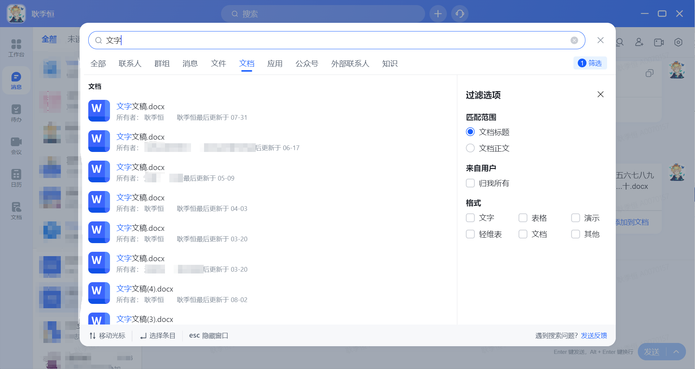Screen dimensions: 695x369
Task: Open the 消息 messages sidebar icon
Action: click(16, 81)
